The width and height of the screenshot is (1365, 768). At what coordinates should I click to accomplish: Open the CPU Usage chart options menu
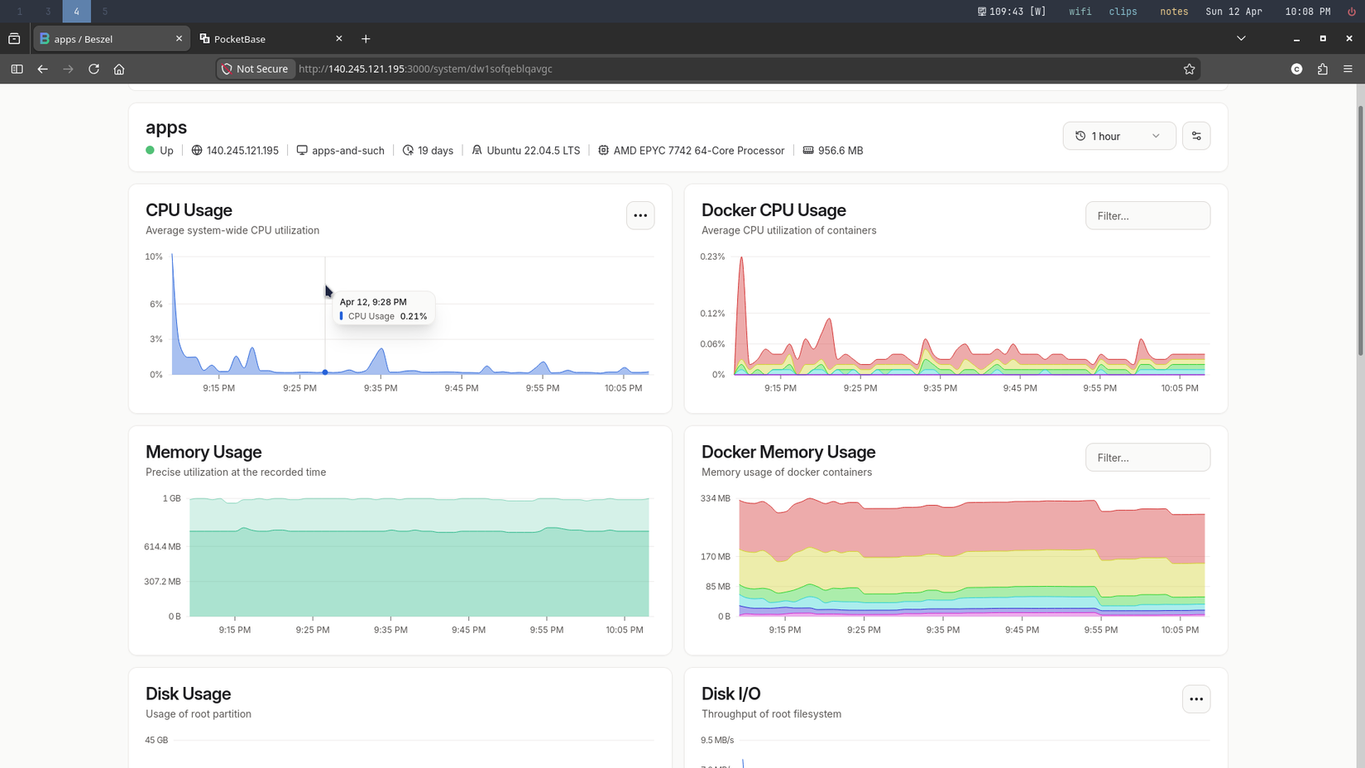click(640, 215)
